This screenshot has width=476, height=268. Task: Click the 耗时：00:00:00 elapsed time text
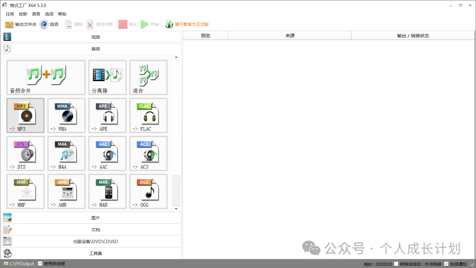pos(378,264)
